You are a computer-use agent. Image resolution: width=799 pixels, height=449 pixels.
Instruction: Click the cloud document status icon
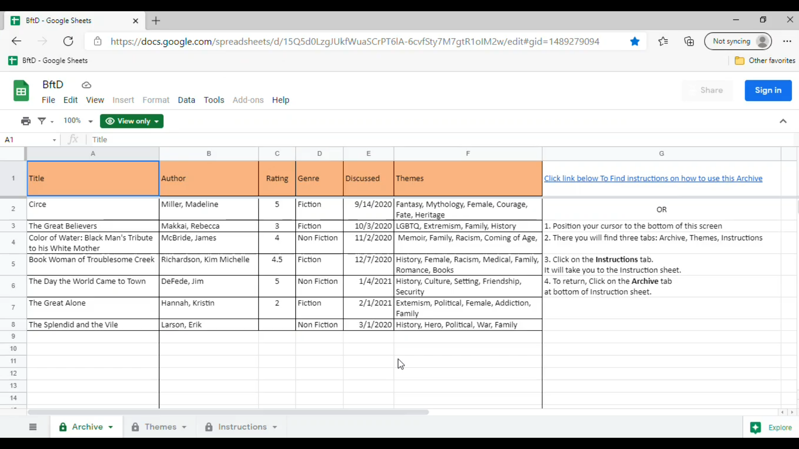click(x=86, y=85)
